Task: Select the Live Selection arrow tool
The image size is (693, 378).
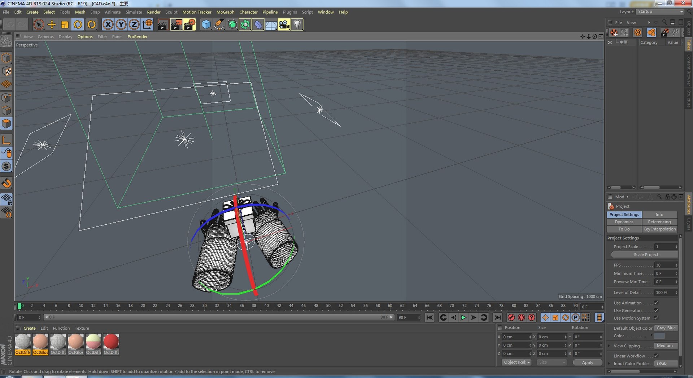Action: pyautogui.click(x=38, y=25)
